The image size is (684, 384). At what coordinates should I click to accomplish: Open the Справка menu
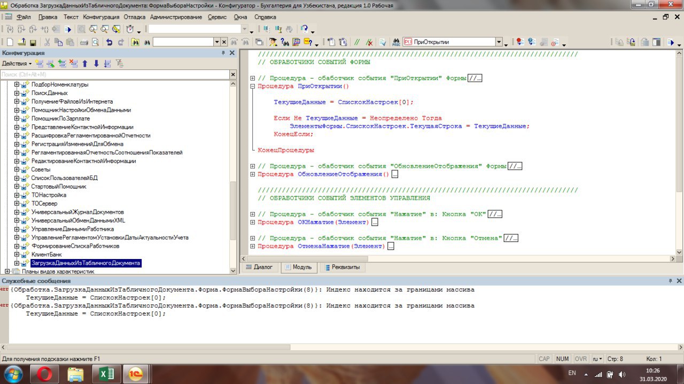[x=265, y=17]
